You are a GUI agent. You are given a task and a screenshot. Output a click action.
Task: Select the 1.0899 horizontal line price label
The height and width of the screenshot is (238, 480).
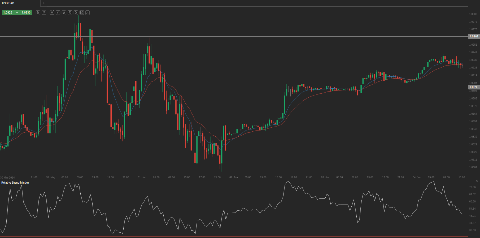tap(474, 87)
